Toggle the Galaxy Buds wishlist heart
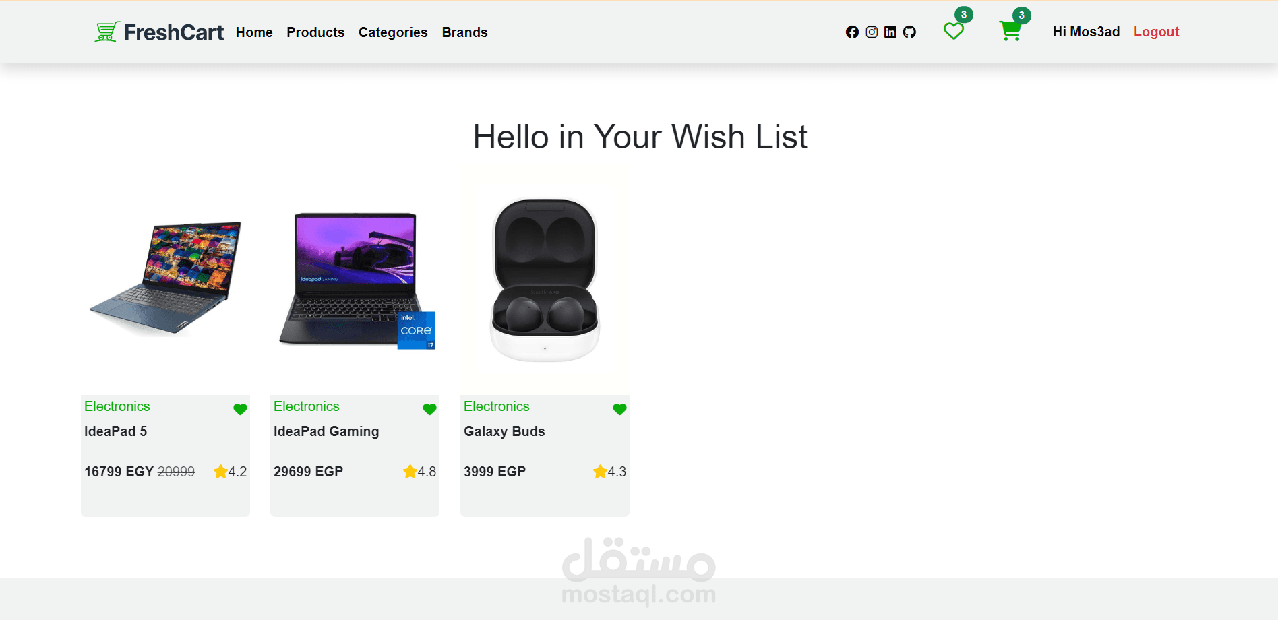Viewport: 1278px width, 620px height. [x=619, y=409]
